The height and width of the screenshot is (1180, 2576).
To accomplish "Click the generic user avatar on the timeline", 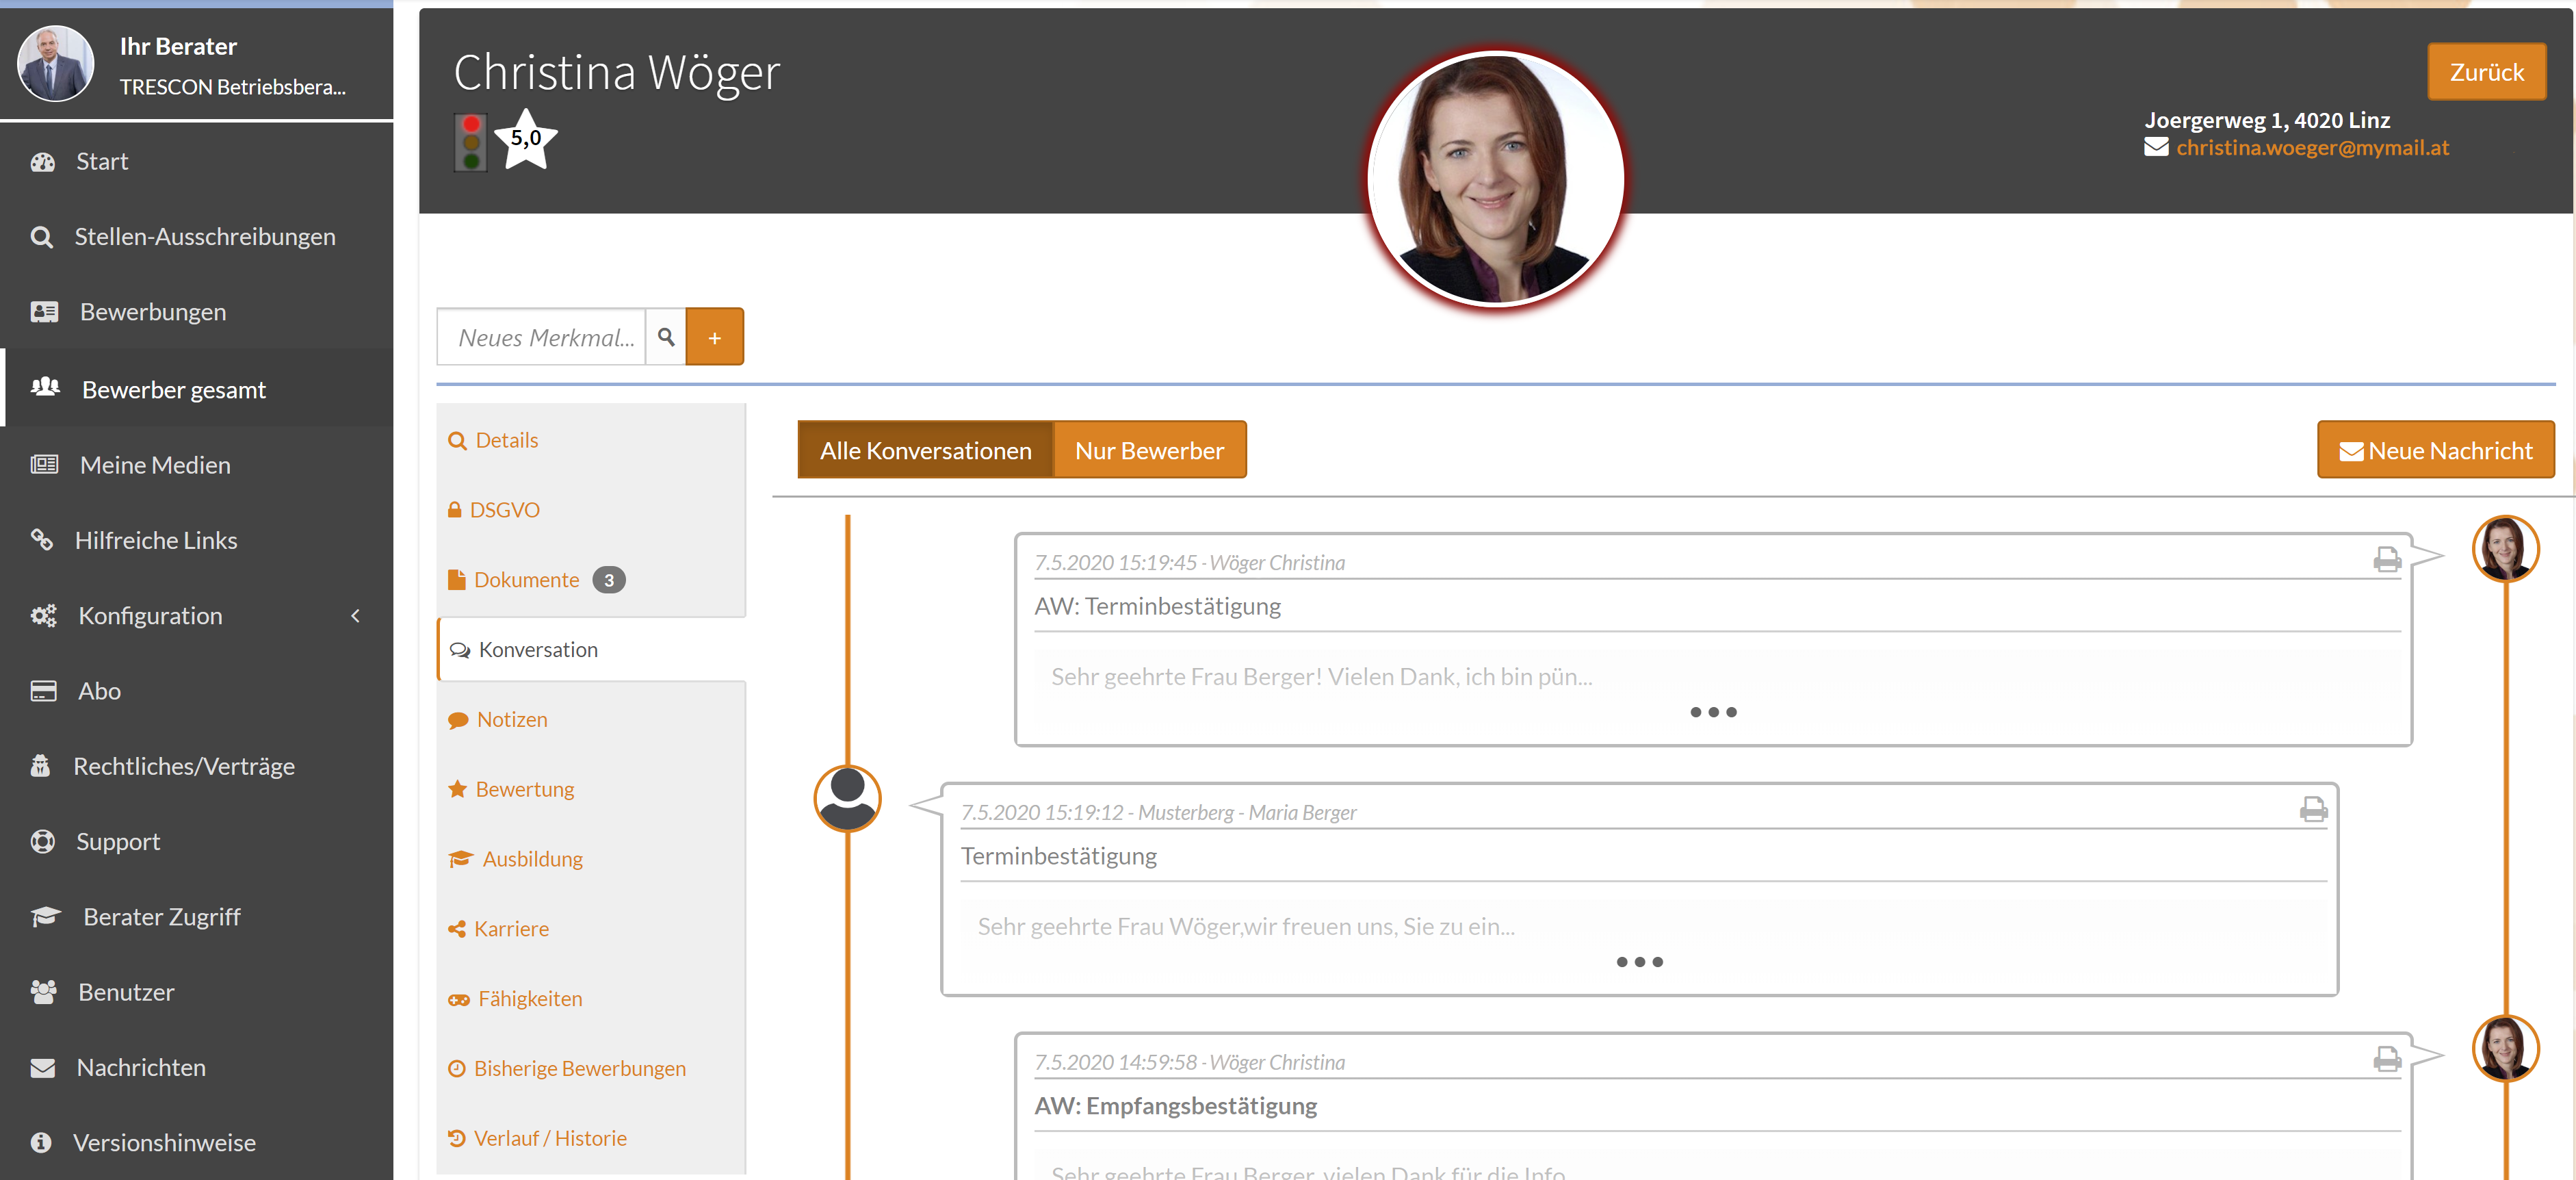I will pos(847,798).
